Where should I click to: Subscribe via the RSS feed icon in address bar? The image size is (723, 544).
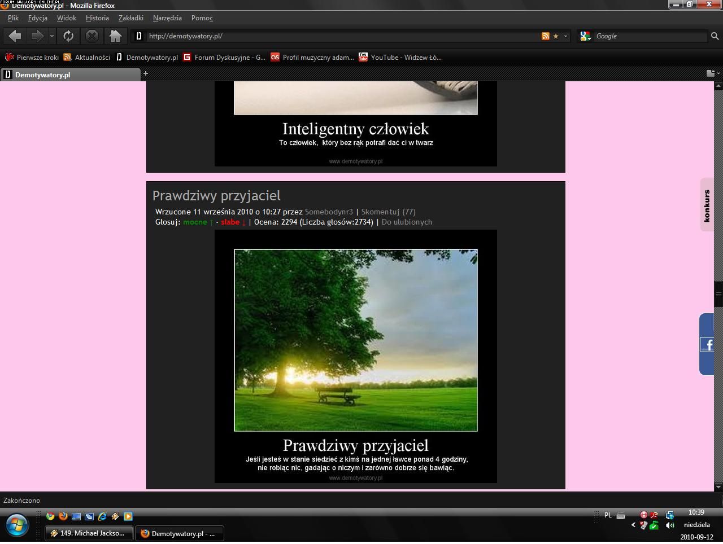pyautogui.click(x=546, y=36)
